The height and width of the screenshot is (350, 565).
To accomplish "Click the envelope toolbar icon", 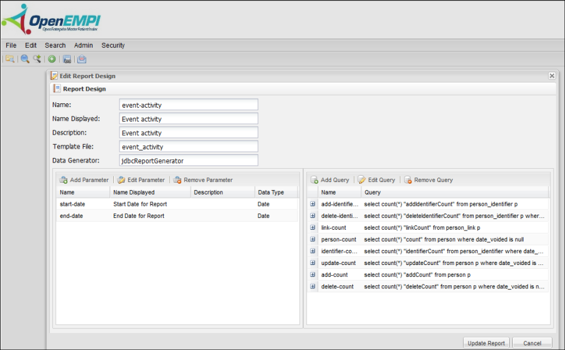I will [x=82, y=59].
